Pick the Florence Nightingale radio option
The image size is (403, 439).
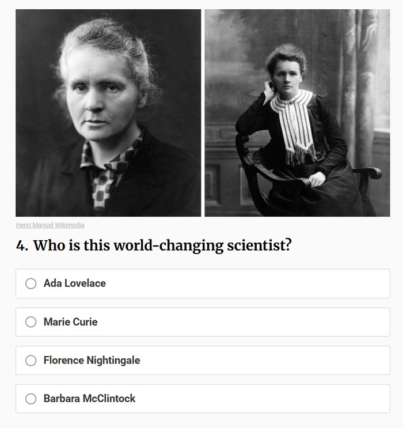[31, 360]
